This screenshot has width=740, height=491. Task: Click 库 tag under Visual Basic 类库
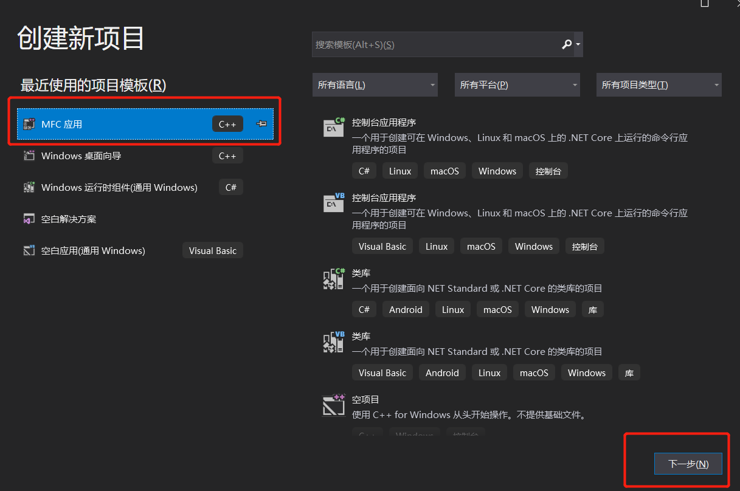629,373
